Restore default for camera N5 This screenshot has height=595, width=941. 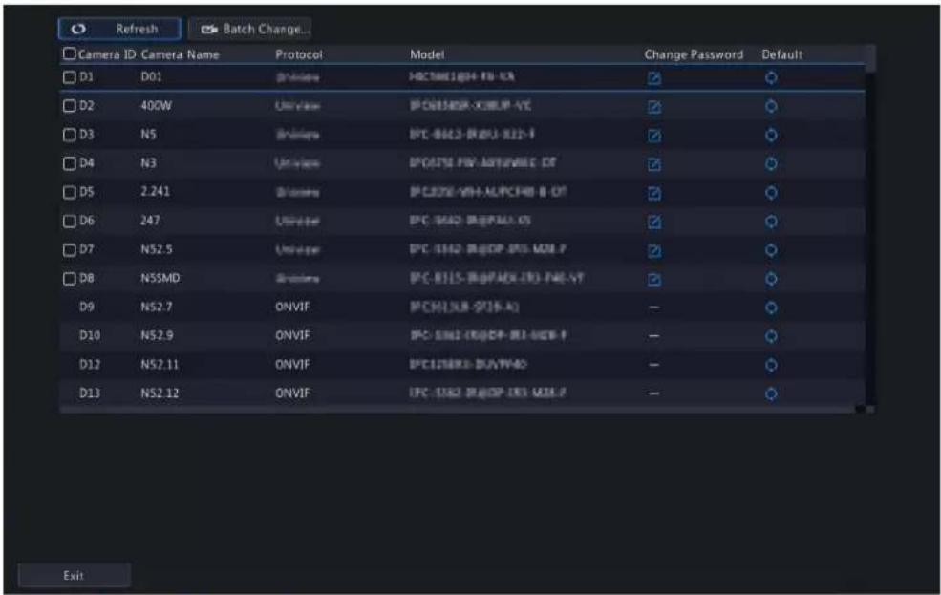point(771,135)
